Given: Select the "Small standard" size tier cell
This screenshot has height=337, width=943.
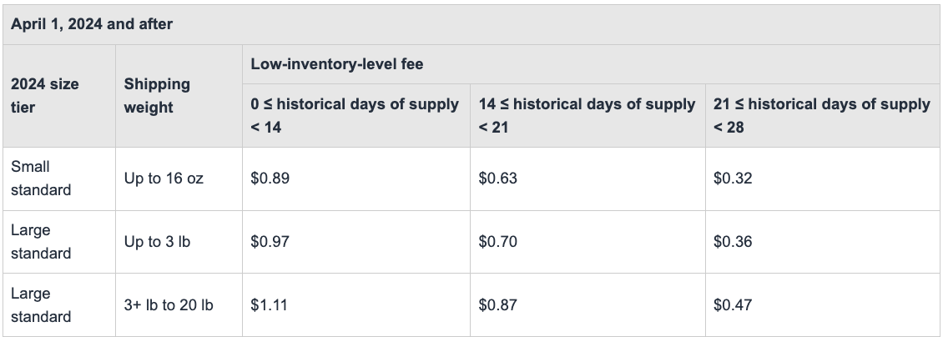Looking at the screenshot, I should point(41,179).
